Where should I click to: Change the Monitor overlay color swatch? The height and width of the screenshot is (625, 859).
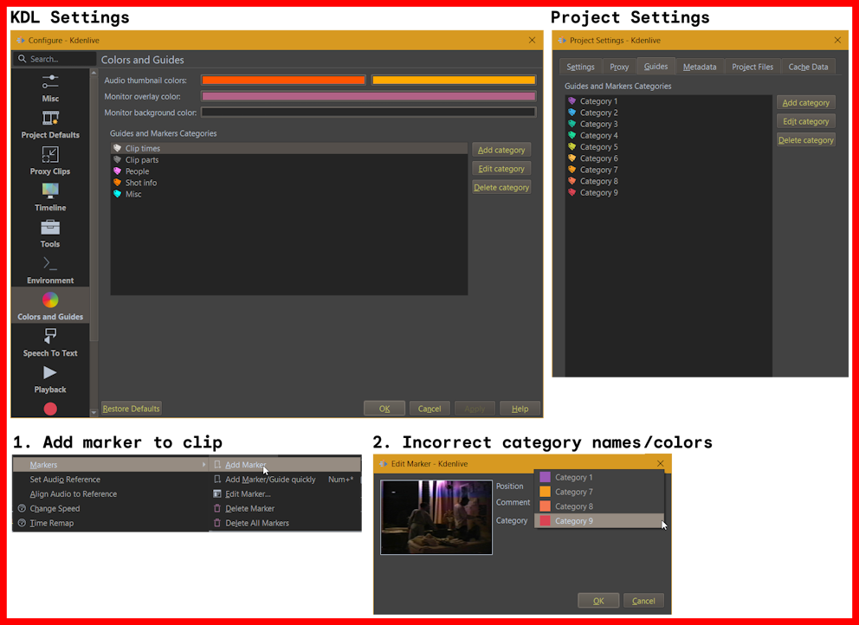[x=368, y=96]
